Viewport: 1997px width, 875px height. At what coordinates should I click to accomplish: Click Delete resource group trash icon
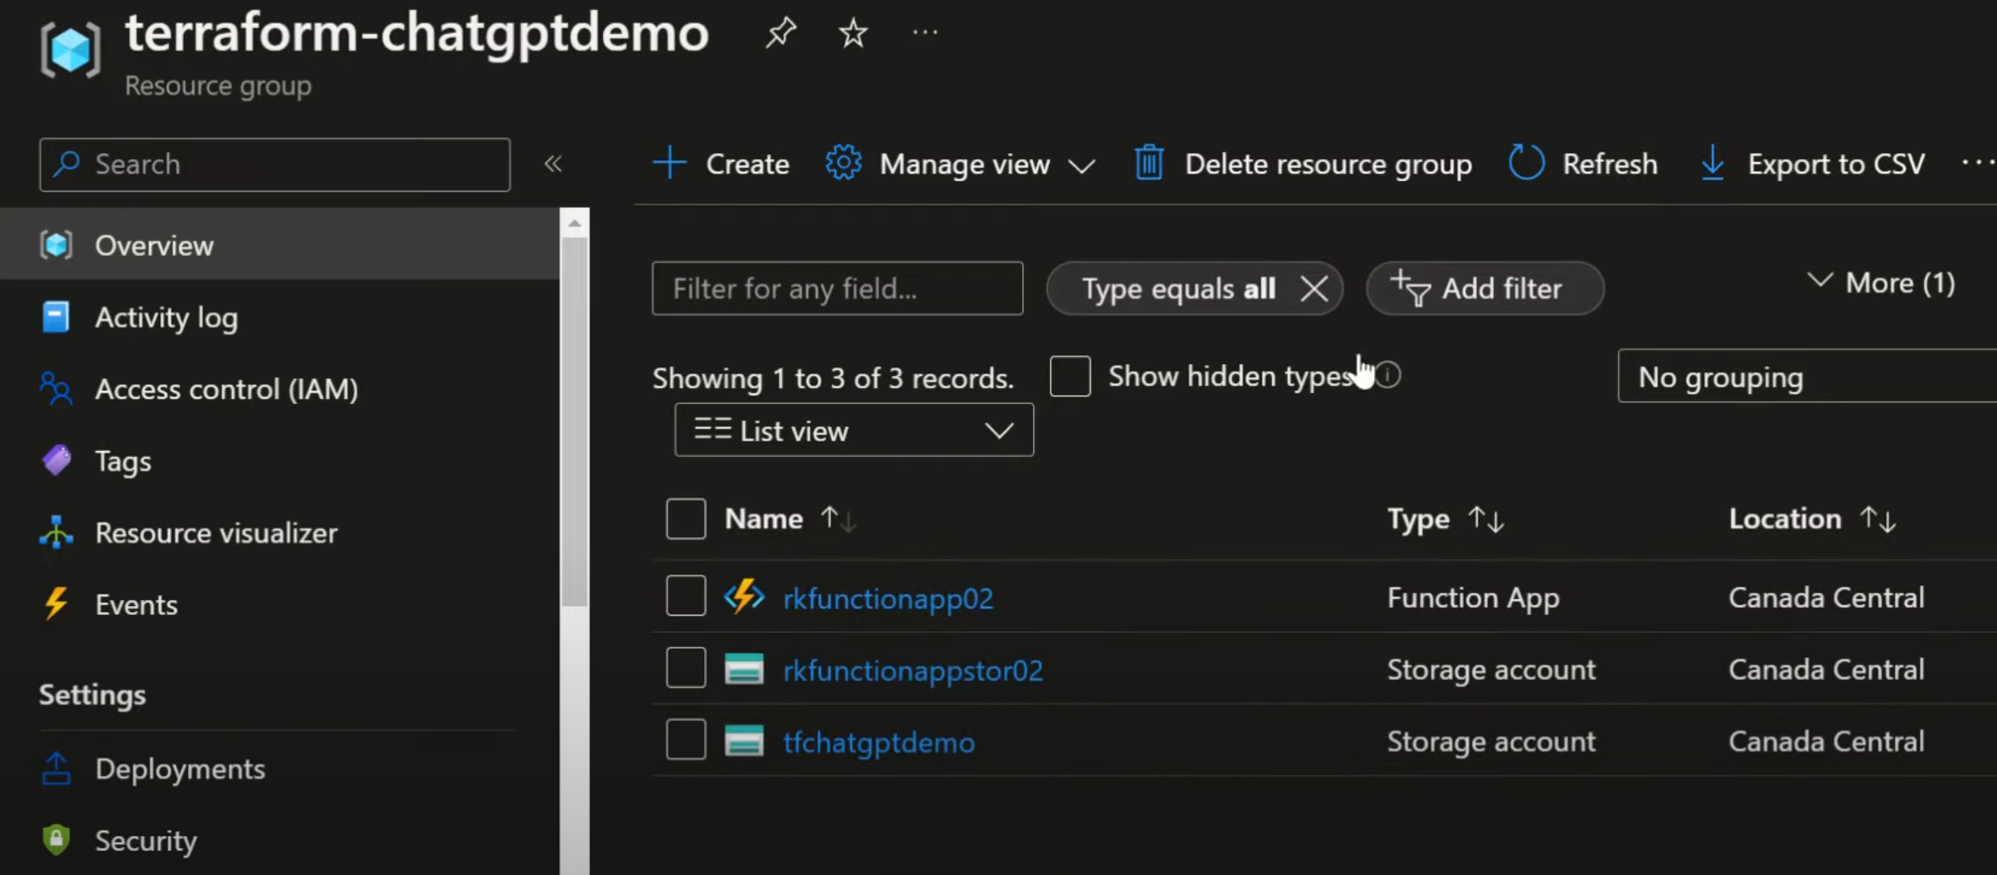pyautogui.click(x=1148, y=164)
